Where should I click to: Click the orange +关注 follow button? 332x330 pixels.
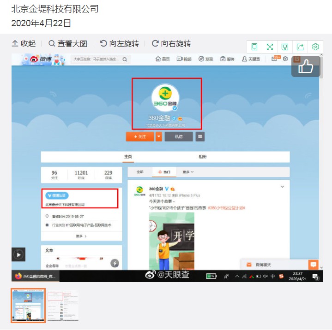coord(140,136)
